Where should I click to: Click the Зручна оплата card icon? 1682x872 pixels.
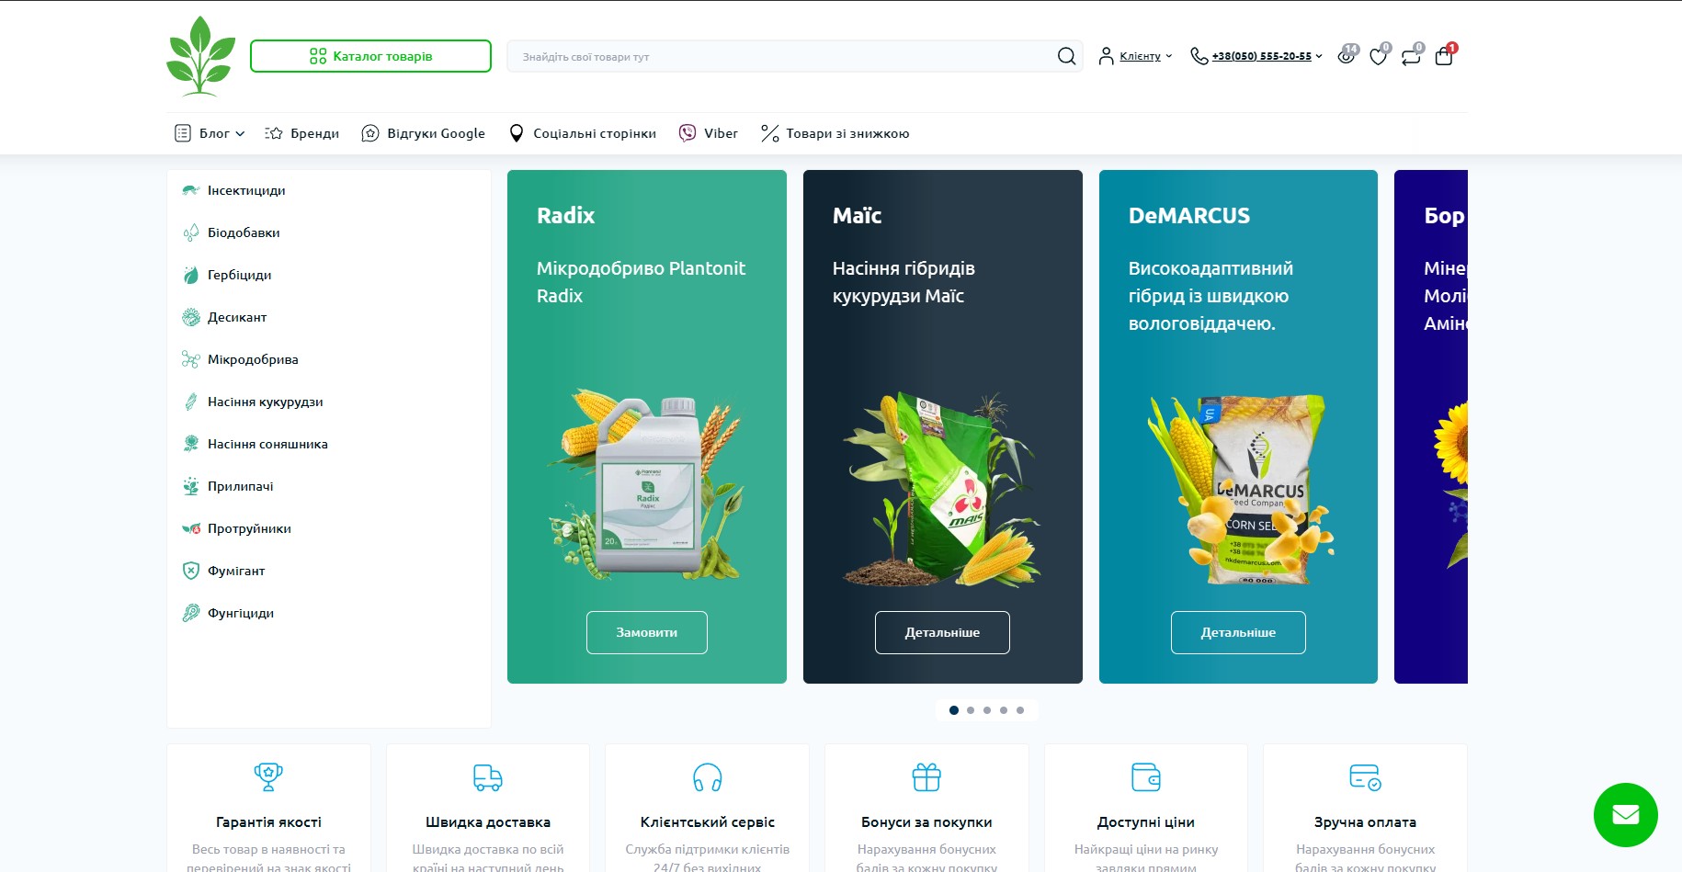coord(1365,777)
